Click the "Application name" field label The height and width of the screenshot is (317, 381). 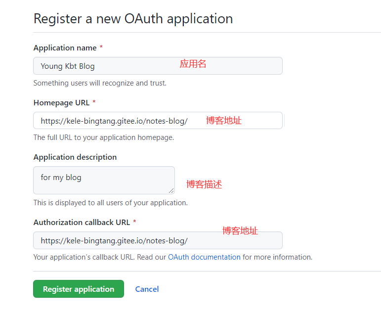pyautogui.click(x=65, y=48)
